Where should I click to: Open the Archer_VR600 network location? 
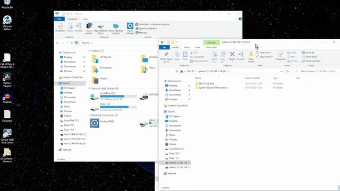click(103, 123)
